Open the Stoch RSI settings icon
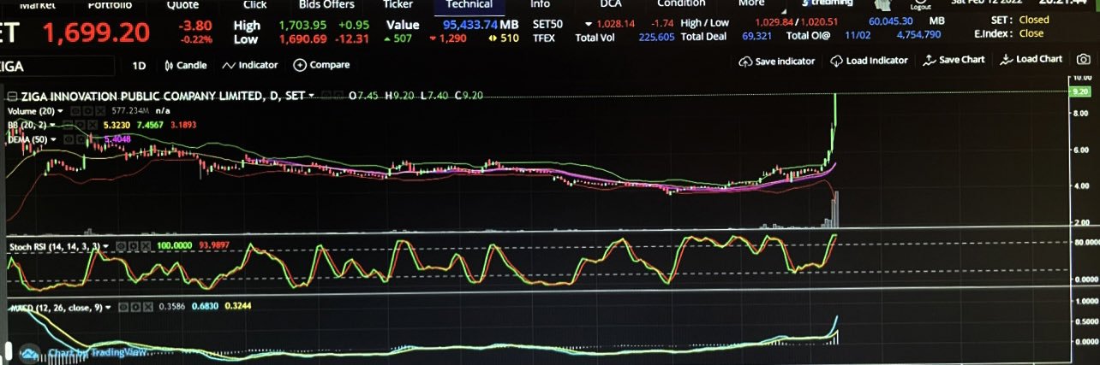Image resolution: width=1100 pixels, height=365 pixels. click(134, 246)
